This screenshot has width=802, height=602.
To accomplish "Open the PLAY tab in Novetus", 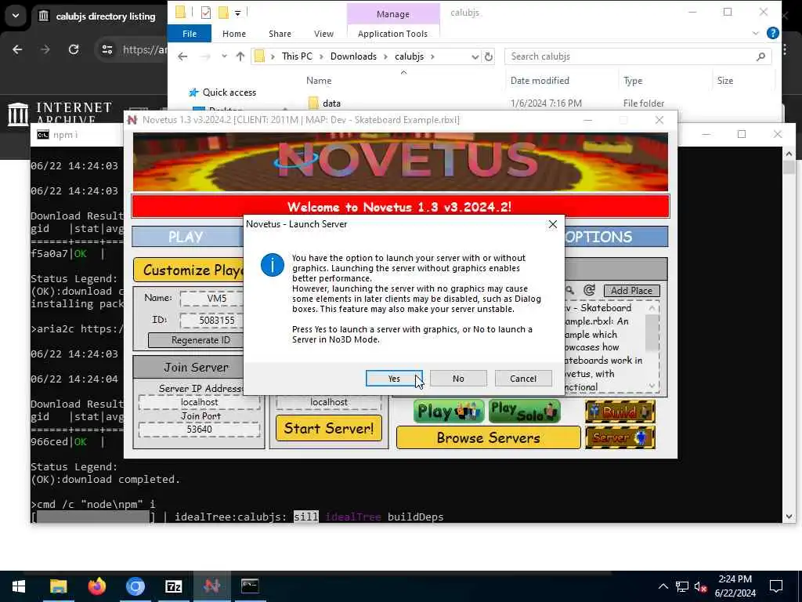I will [x=186, y=237].
